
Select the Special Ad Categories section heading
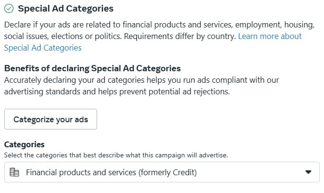[65, 9]
